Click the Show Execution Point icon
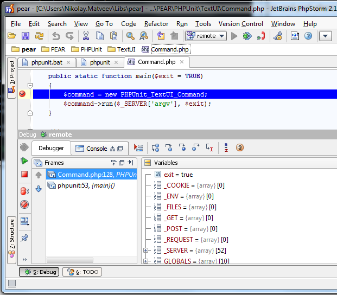 click(138, 147)
